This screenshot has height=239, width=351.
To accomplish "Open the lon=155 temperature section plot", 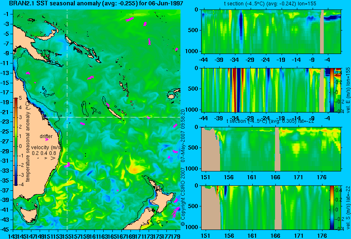I will [271, 31].
